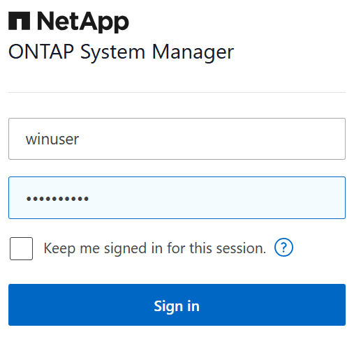Focus the username field containing winuser
This screenshot has height=339, width=354.
(177, 139)
